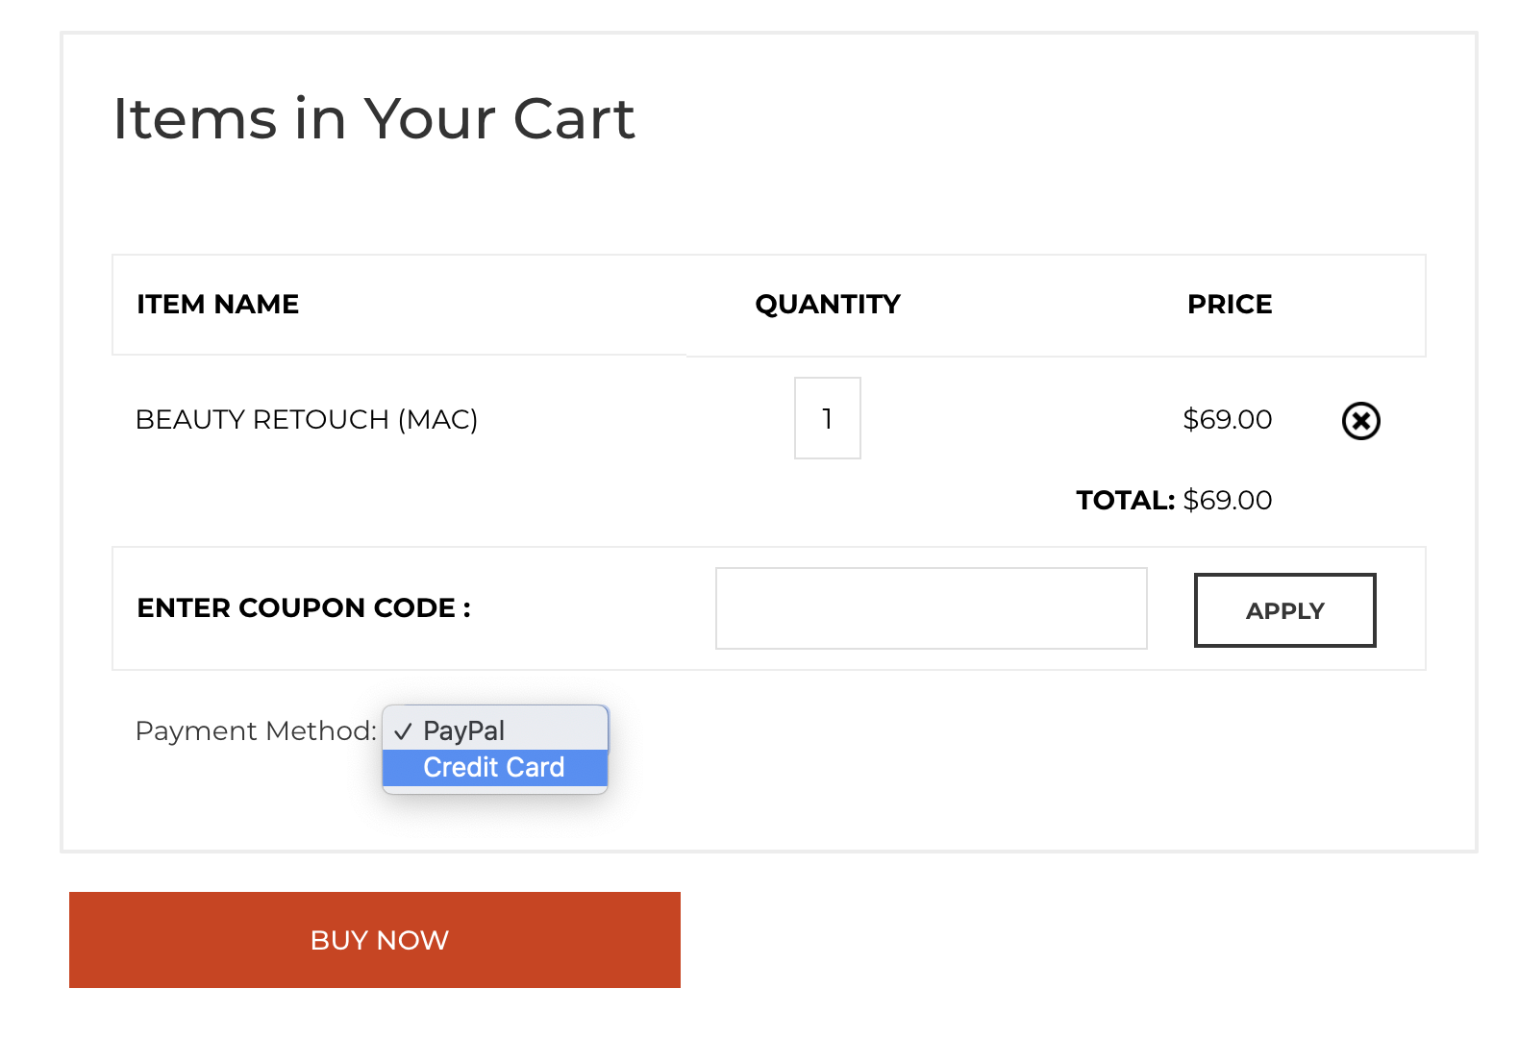Click the word 'Cart' in the heading
The image size is (1519, 1063).
pos(574,119)
